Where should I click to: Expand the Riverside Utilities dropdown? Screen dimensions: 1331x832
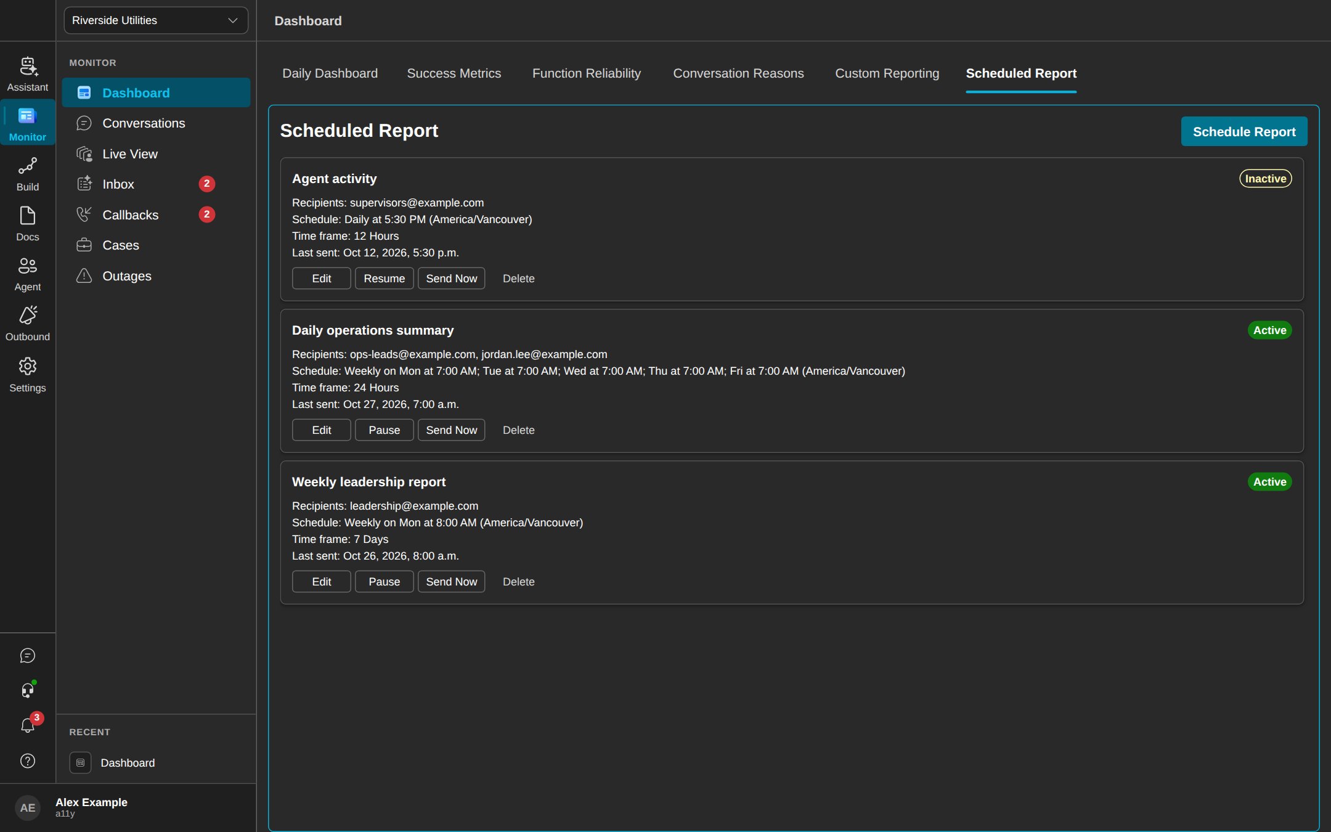156,20
